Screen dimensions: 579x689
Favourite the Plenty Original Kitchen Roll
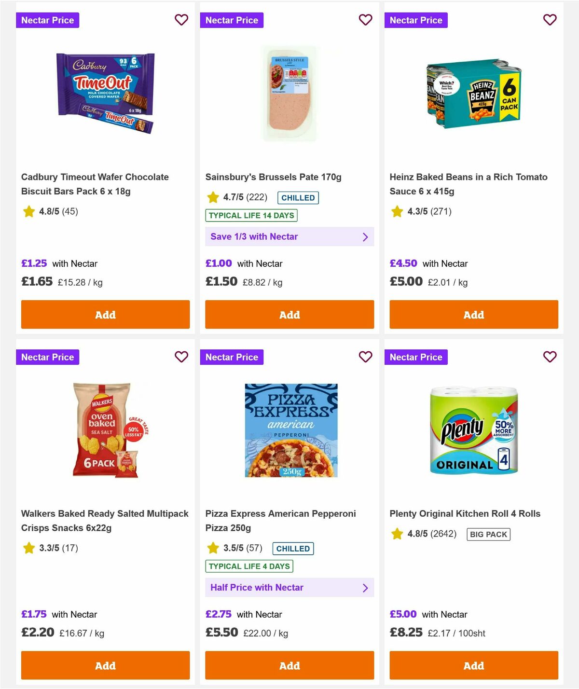coord(550,357)
